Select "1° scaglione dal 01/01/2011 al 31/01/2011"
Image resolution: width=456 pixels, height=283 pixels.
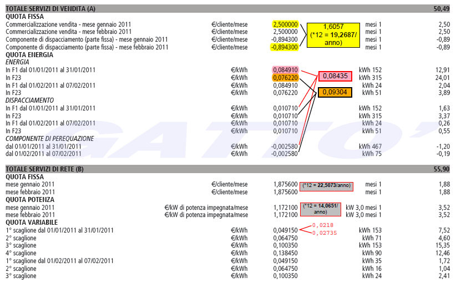59,230
